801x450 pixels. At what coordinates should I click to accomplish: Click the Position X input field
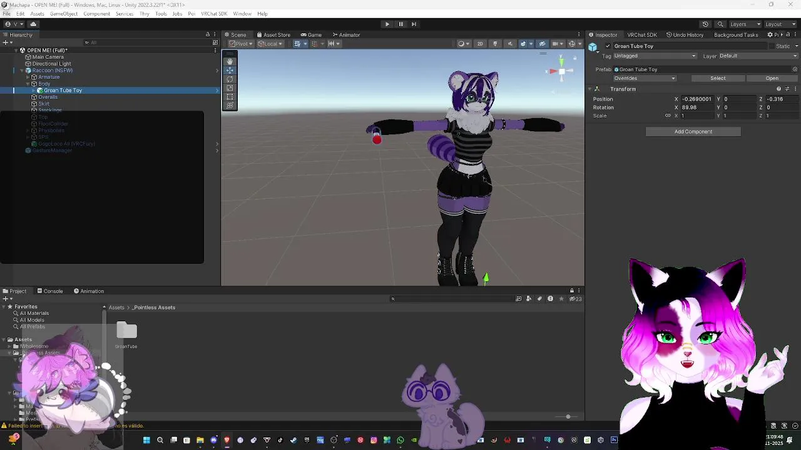pyautogui.click(x=697, y=99)
